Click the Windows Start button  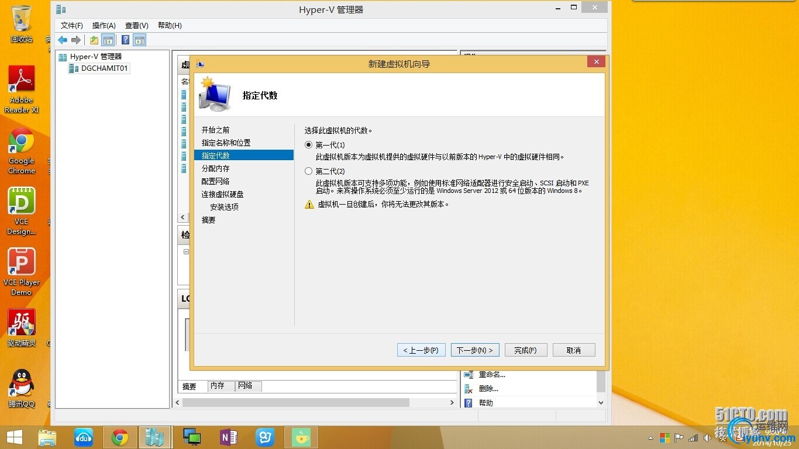tap(15, 437)
